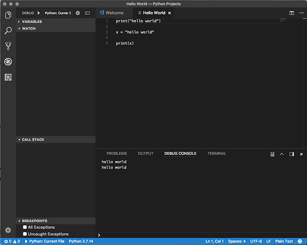The width and height of the screenshot is (307, 245).
Task: Click the debug console input prompt
Action: tap(201, 235)
